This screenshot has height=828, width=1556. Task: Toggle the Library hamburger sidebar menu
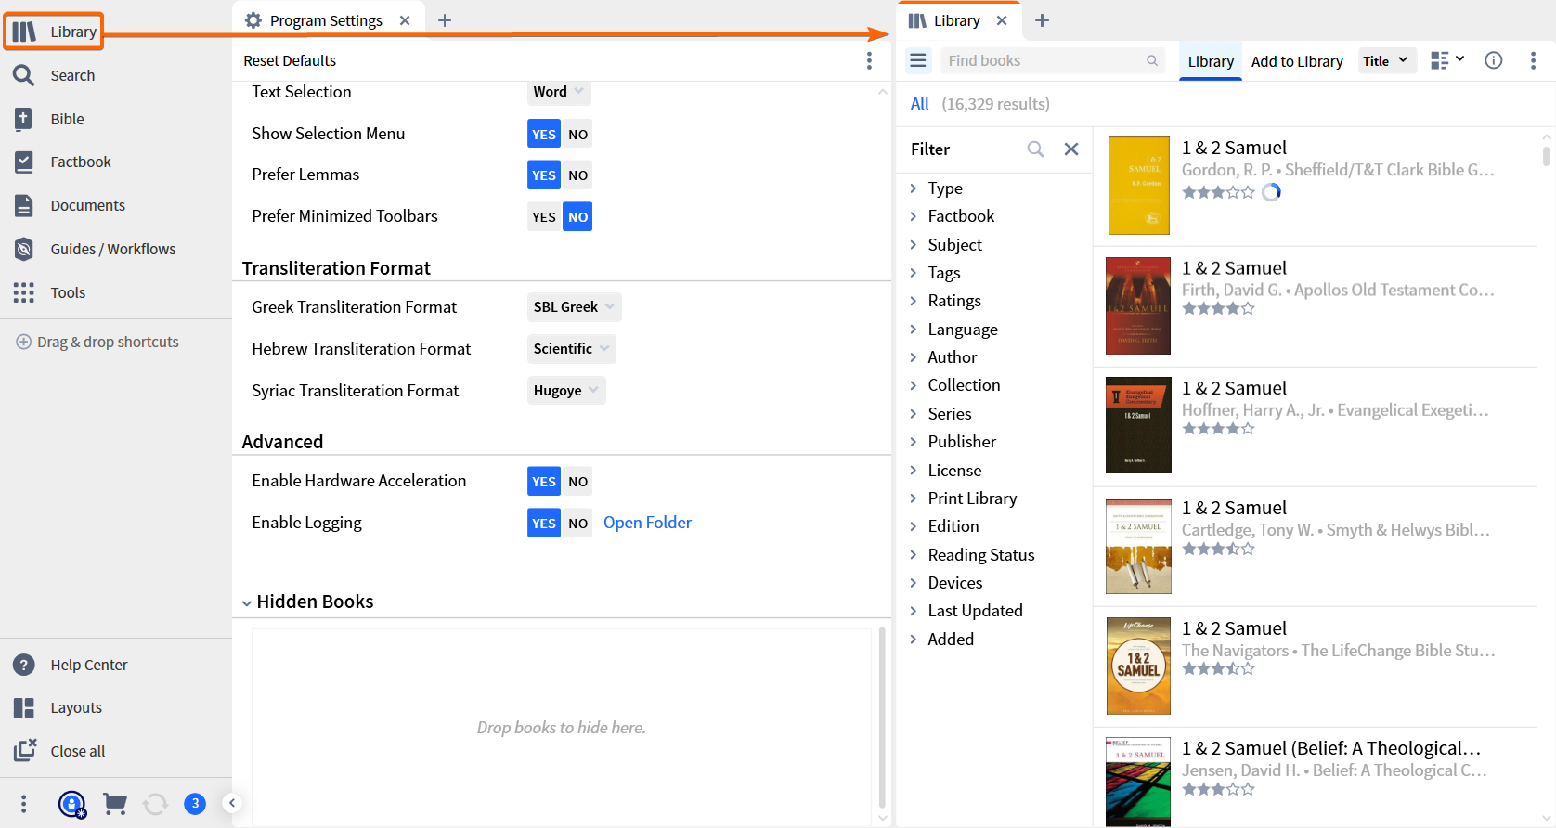coord(918,60)
